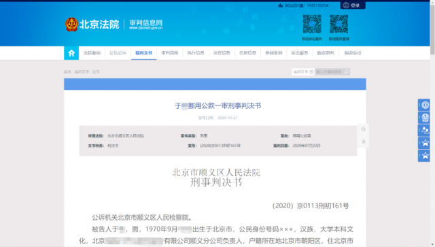This screenshot has height=247, width=435.
Task: Favorite this judgment with the star icon
Action: [x=364, y=129]
